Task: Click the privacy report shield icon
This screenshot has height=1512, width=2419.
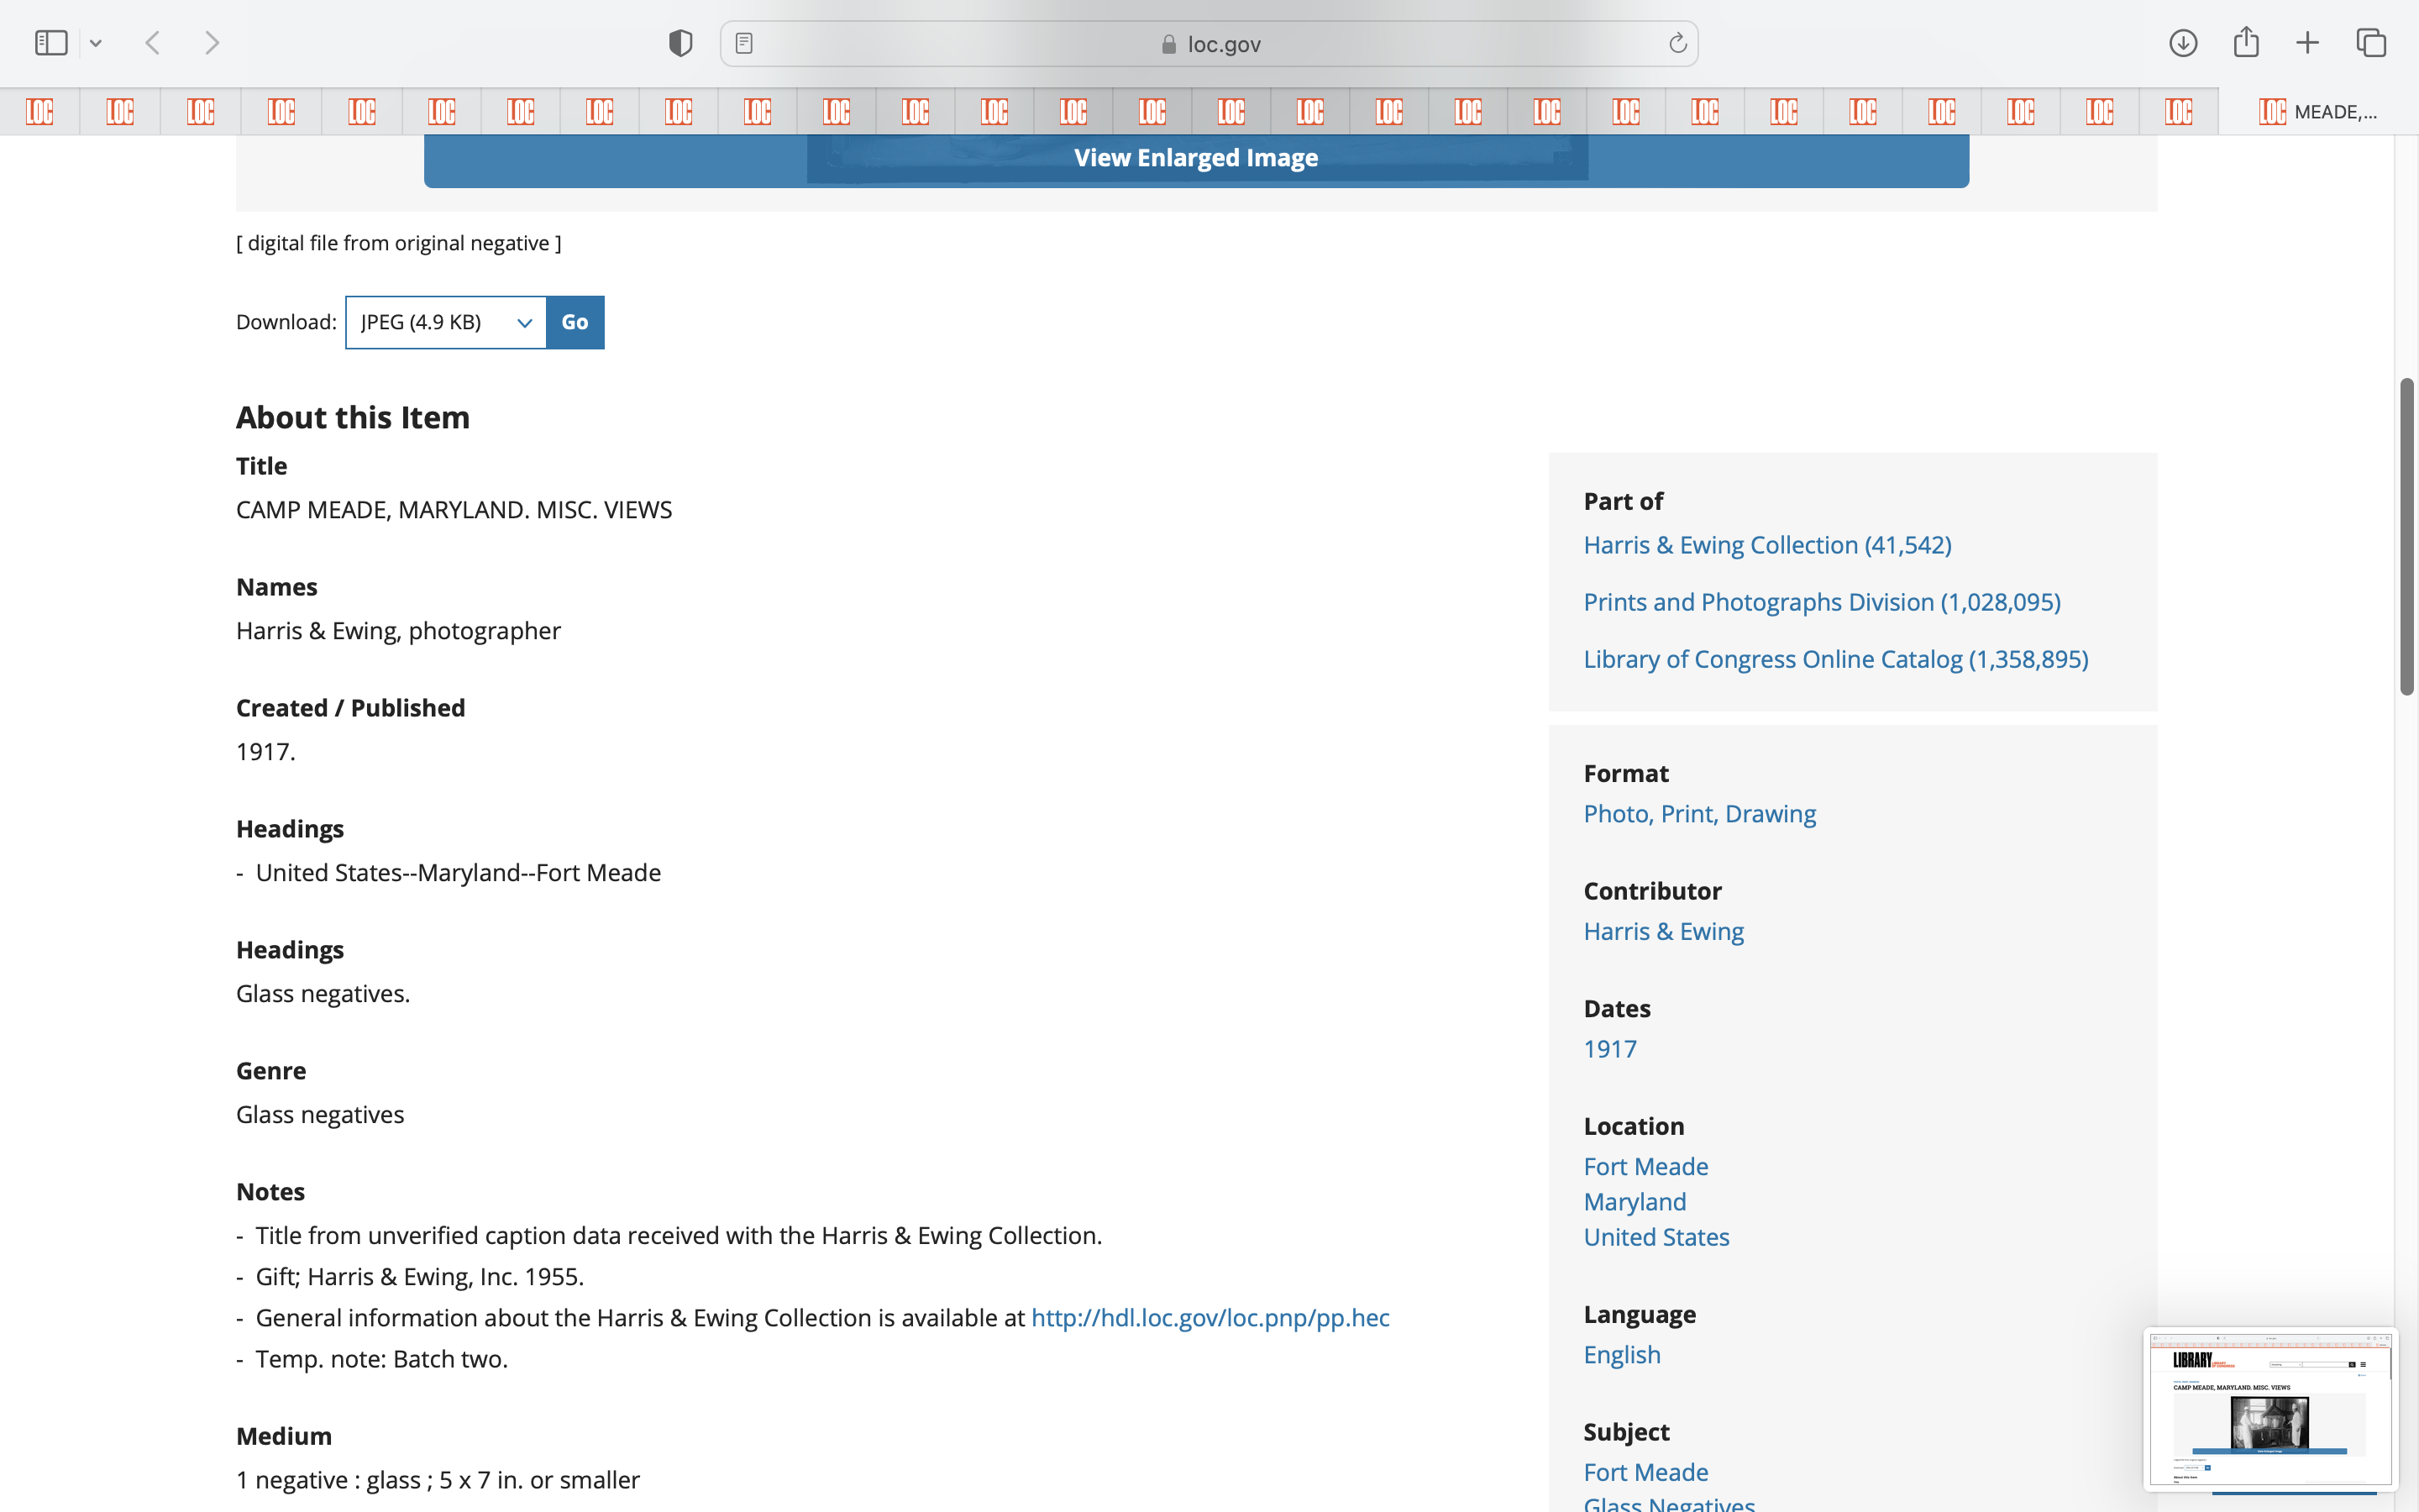Action: pos(680,43)
